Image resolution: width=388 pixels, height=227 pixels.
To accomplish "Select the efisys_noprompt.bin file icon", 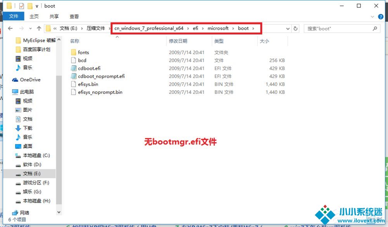I will point(73,92).
